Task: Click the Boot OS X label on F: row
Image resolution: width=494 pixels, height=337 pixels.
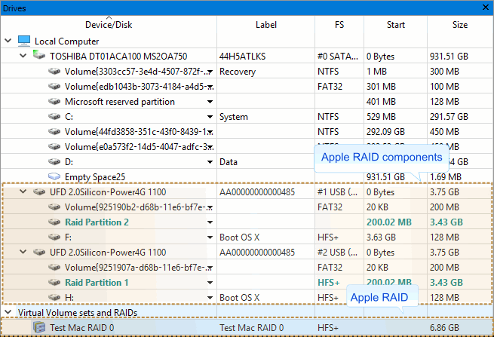Action: click(239, 237)
